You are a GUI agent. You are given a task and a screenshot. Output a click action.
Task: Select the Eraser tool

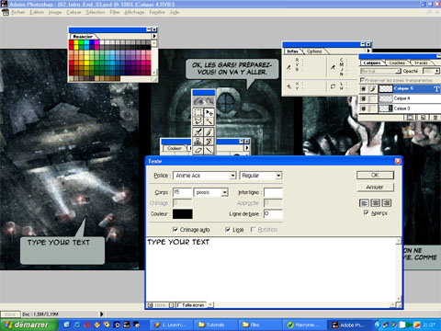point(198,150)
